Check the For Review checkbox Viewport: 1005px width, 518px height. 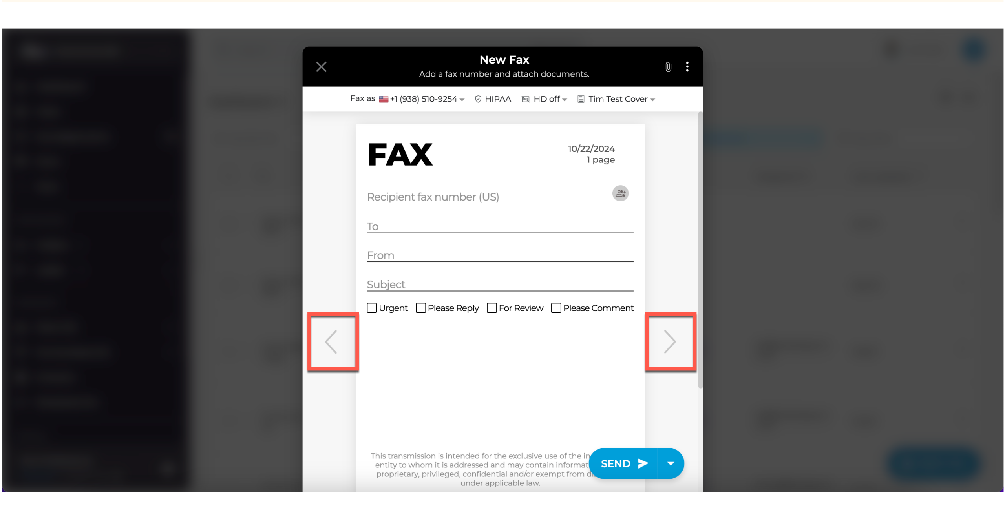point(492,308)
